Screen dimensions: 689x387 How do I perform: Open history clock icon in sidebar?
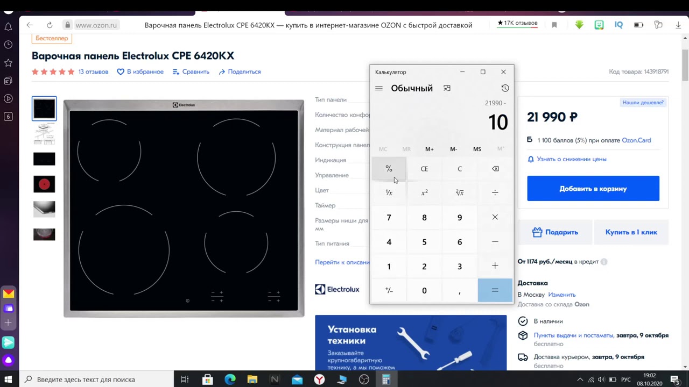[x=8, y=45]
